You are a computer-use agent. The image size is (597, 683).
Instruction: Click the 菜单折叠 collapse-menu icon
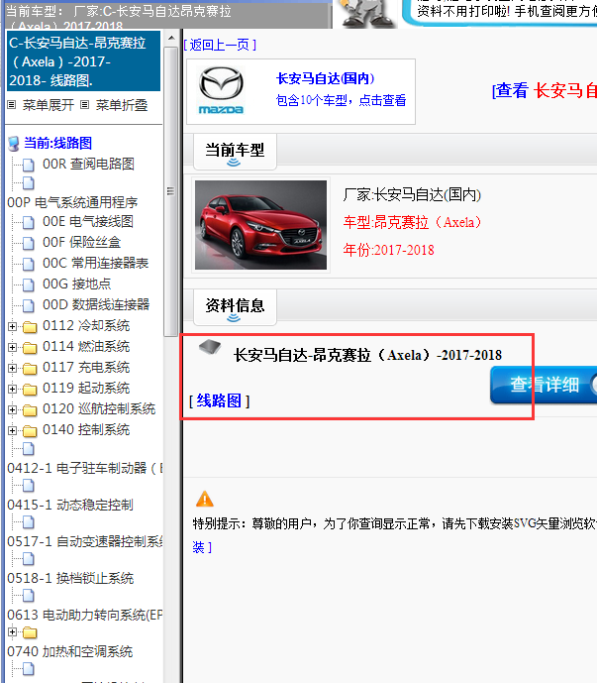[x=85, y=105]
